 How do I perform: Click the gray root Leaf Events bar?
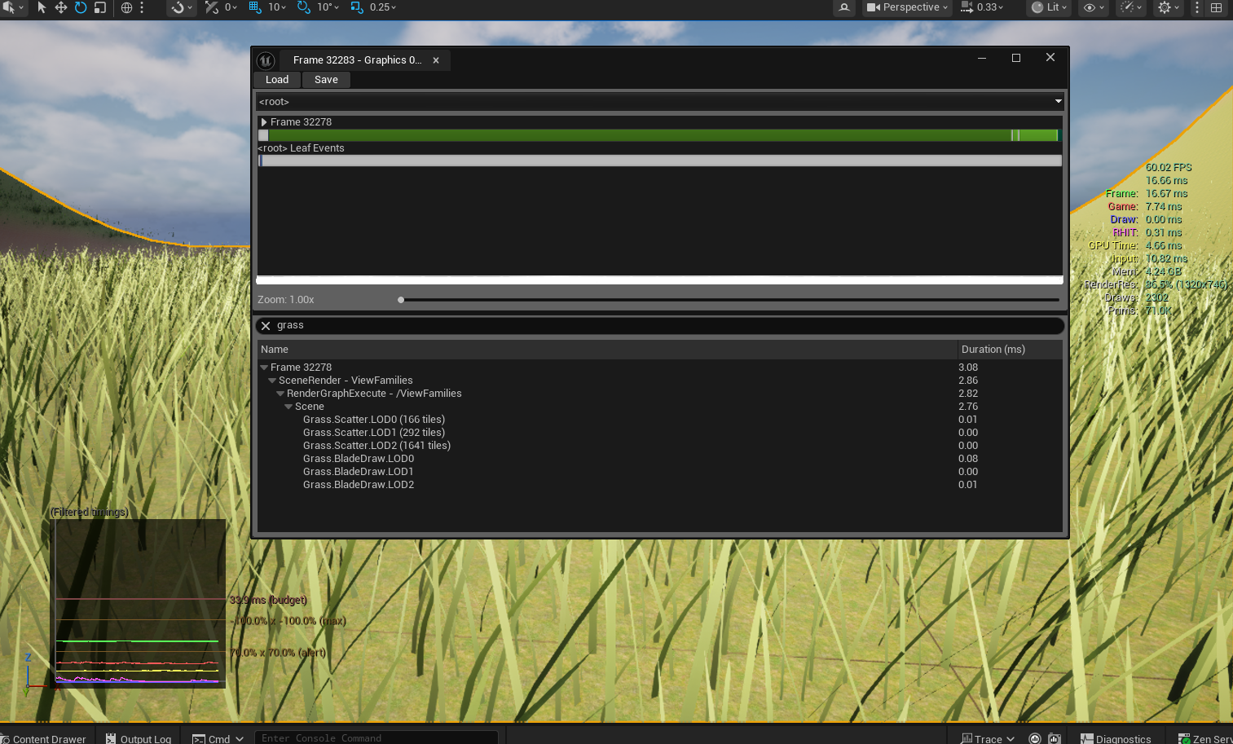tap(660, 161)
